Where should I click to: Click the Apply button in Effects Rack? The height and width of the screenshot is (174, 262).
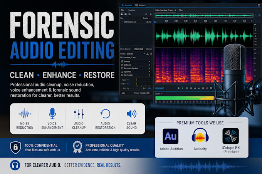[x=123, y=93]
